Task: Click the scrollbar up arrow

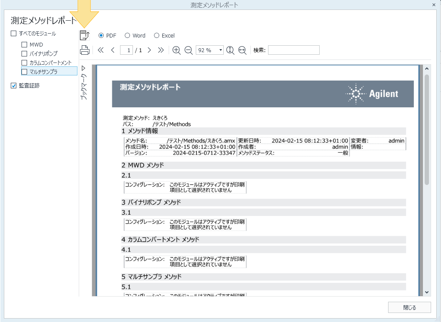Action: 427,69
